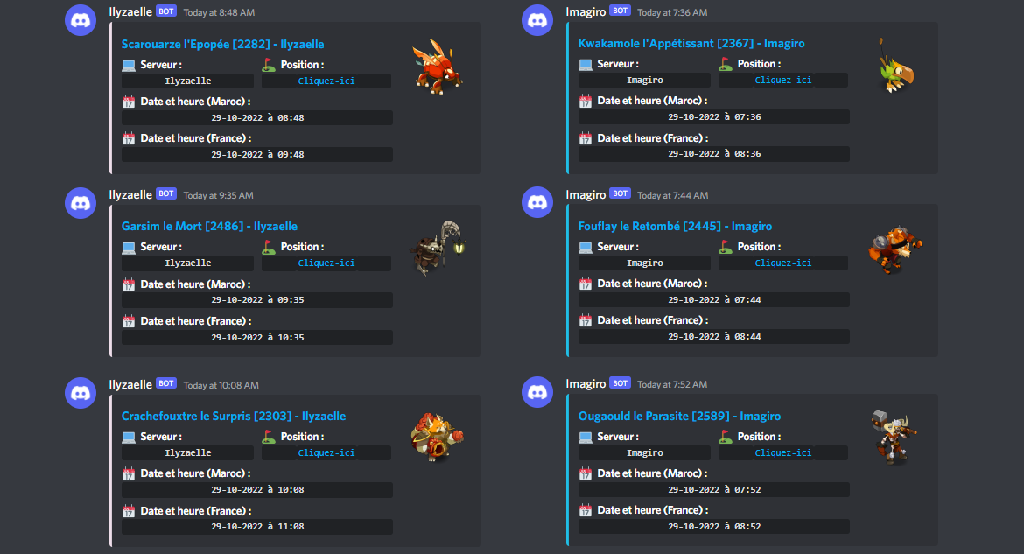The height and width of the screenshot is (554, 1024).
Task: Open the Kwakamole l'Appétissant [2367] title link
Action: click(x=691, y=43)
